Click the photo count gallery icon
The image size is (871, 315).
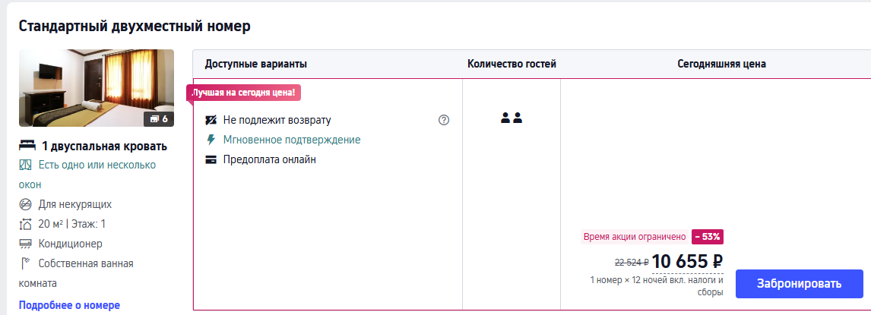(x=154, y=119)
